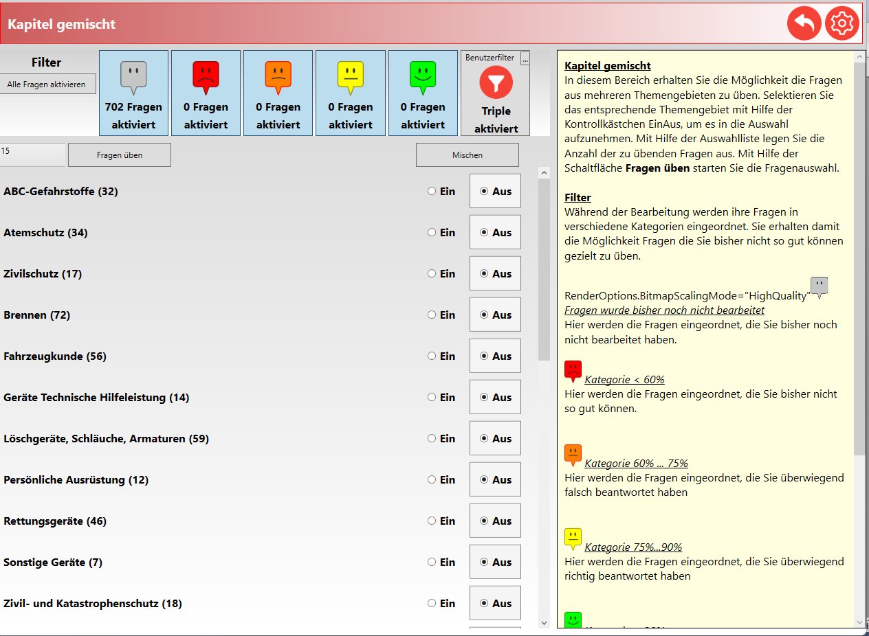Click the Triple aktiviert label
The image size is (869, 636).
(x=495, y=120)
